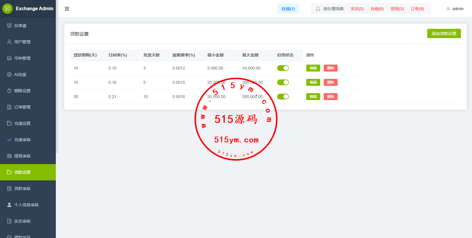The image size is (472, 238).
Task: Go to 用户管理 menu item
Action: (28, 42)
